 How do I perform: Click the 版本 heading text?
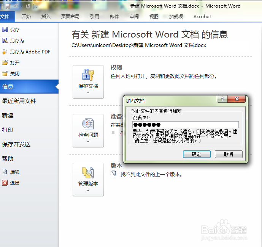point(116,166)
